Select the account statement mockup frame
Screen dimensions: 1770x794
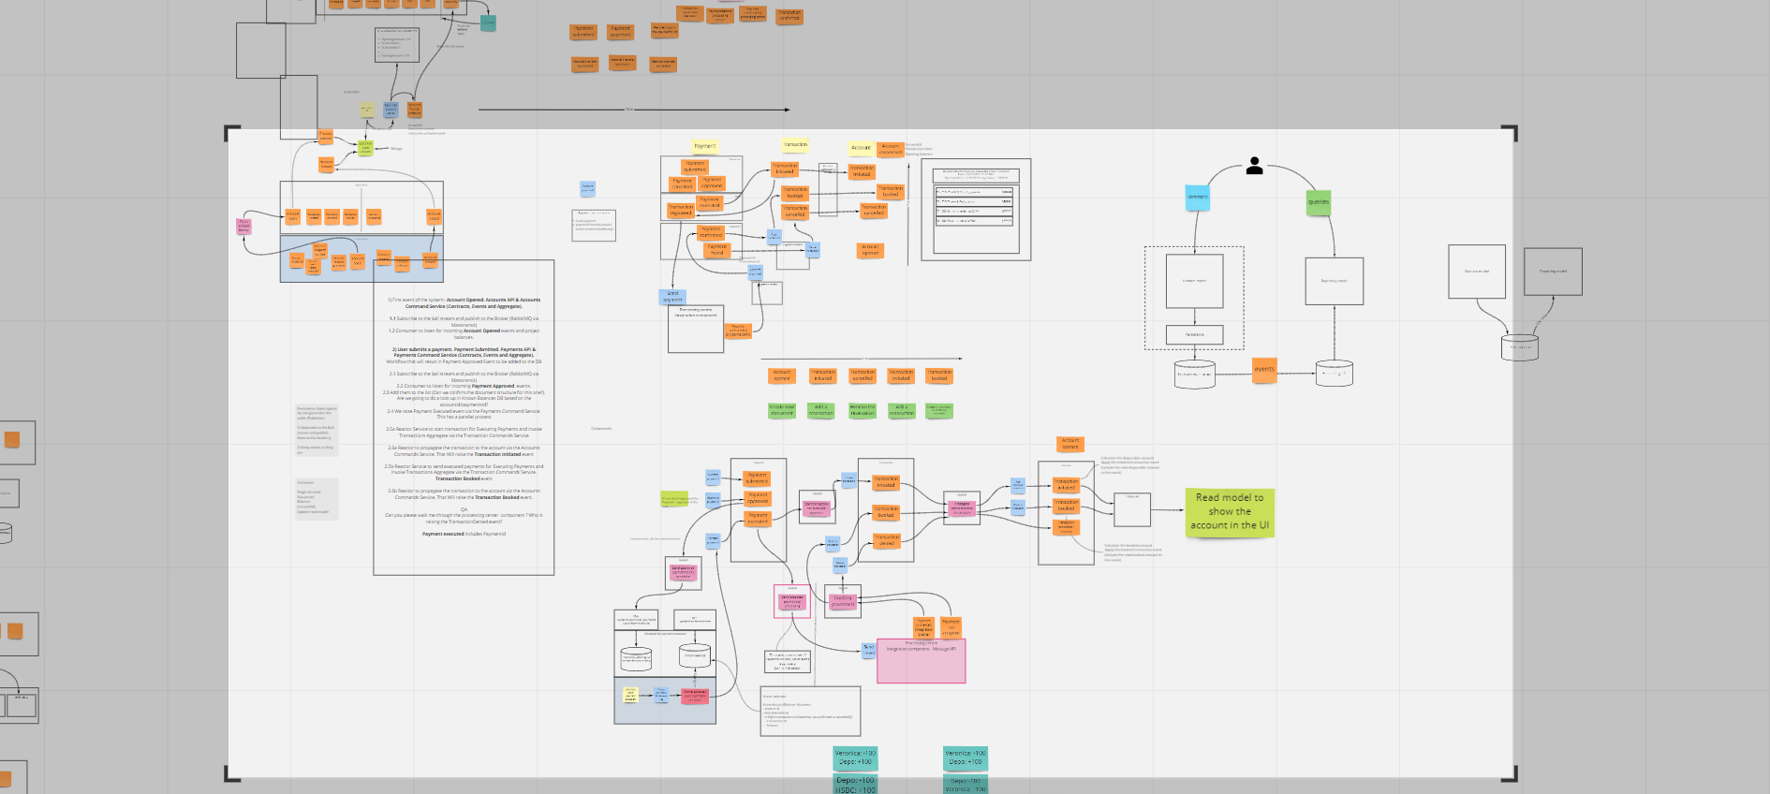tap(976, 210)
